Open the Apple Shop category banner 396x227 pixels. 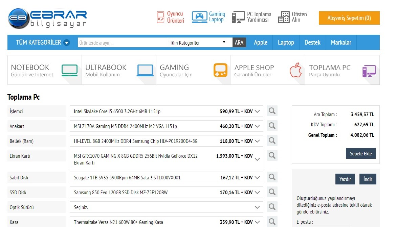[x=267, y=70]
